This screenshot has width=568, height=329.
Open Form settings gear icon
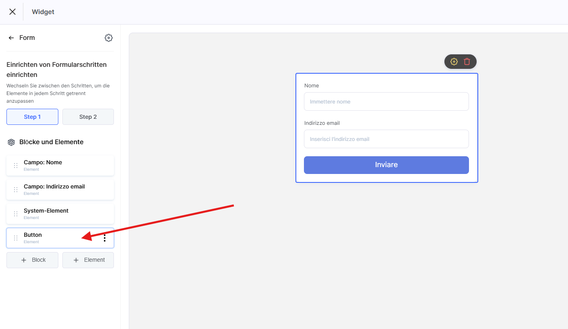point(108,38)
